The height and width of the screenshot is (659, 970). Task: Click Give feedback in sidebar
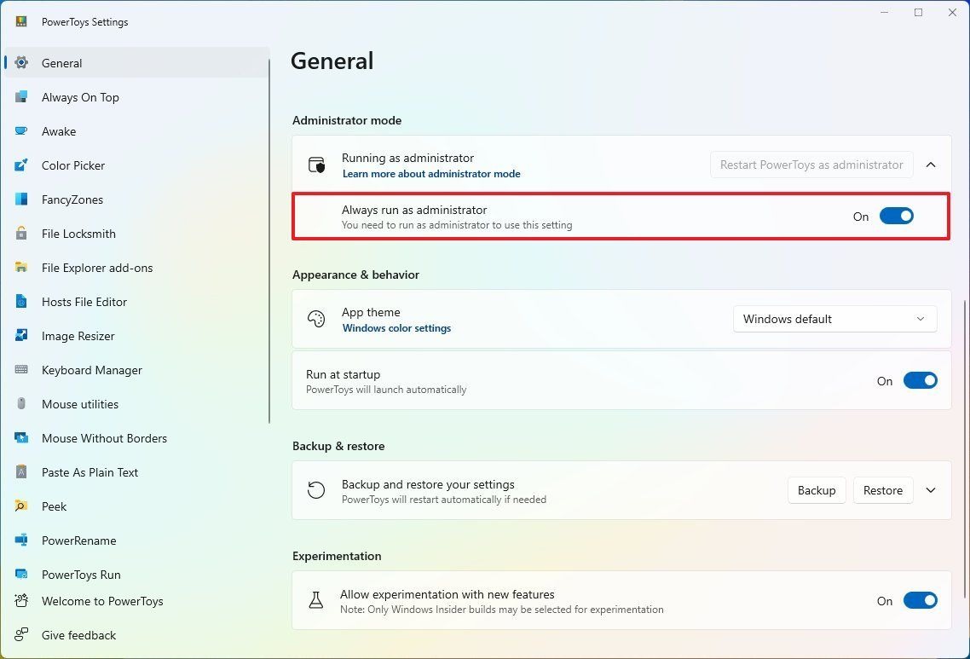(x=136, y=634)
